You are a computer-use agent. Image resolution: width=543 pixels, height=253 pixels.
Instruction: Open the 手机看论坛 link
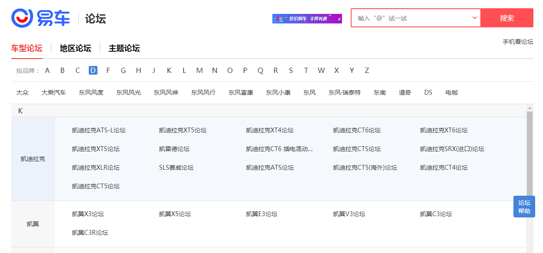point(518,42)
